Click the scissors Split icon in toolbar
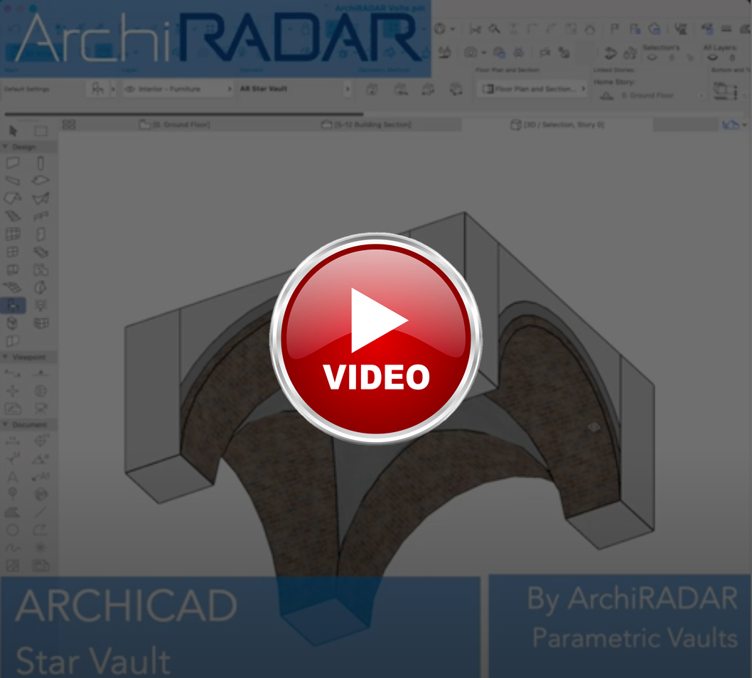The width and height of the screenshot is (752, 678). [476, 29]
